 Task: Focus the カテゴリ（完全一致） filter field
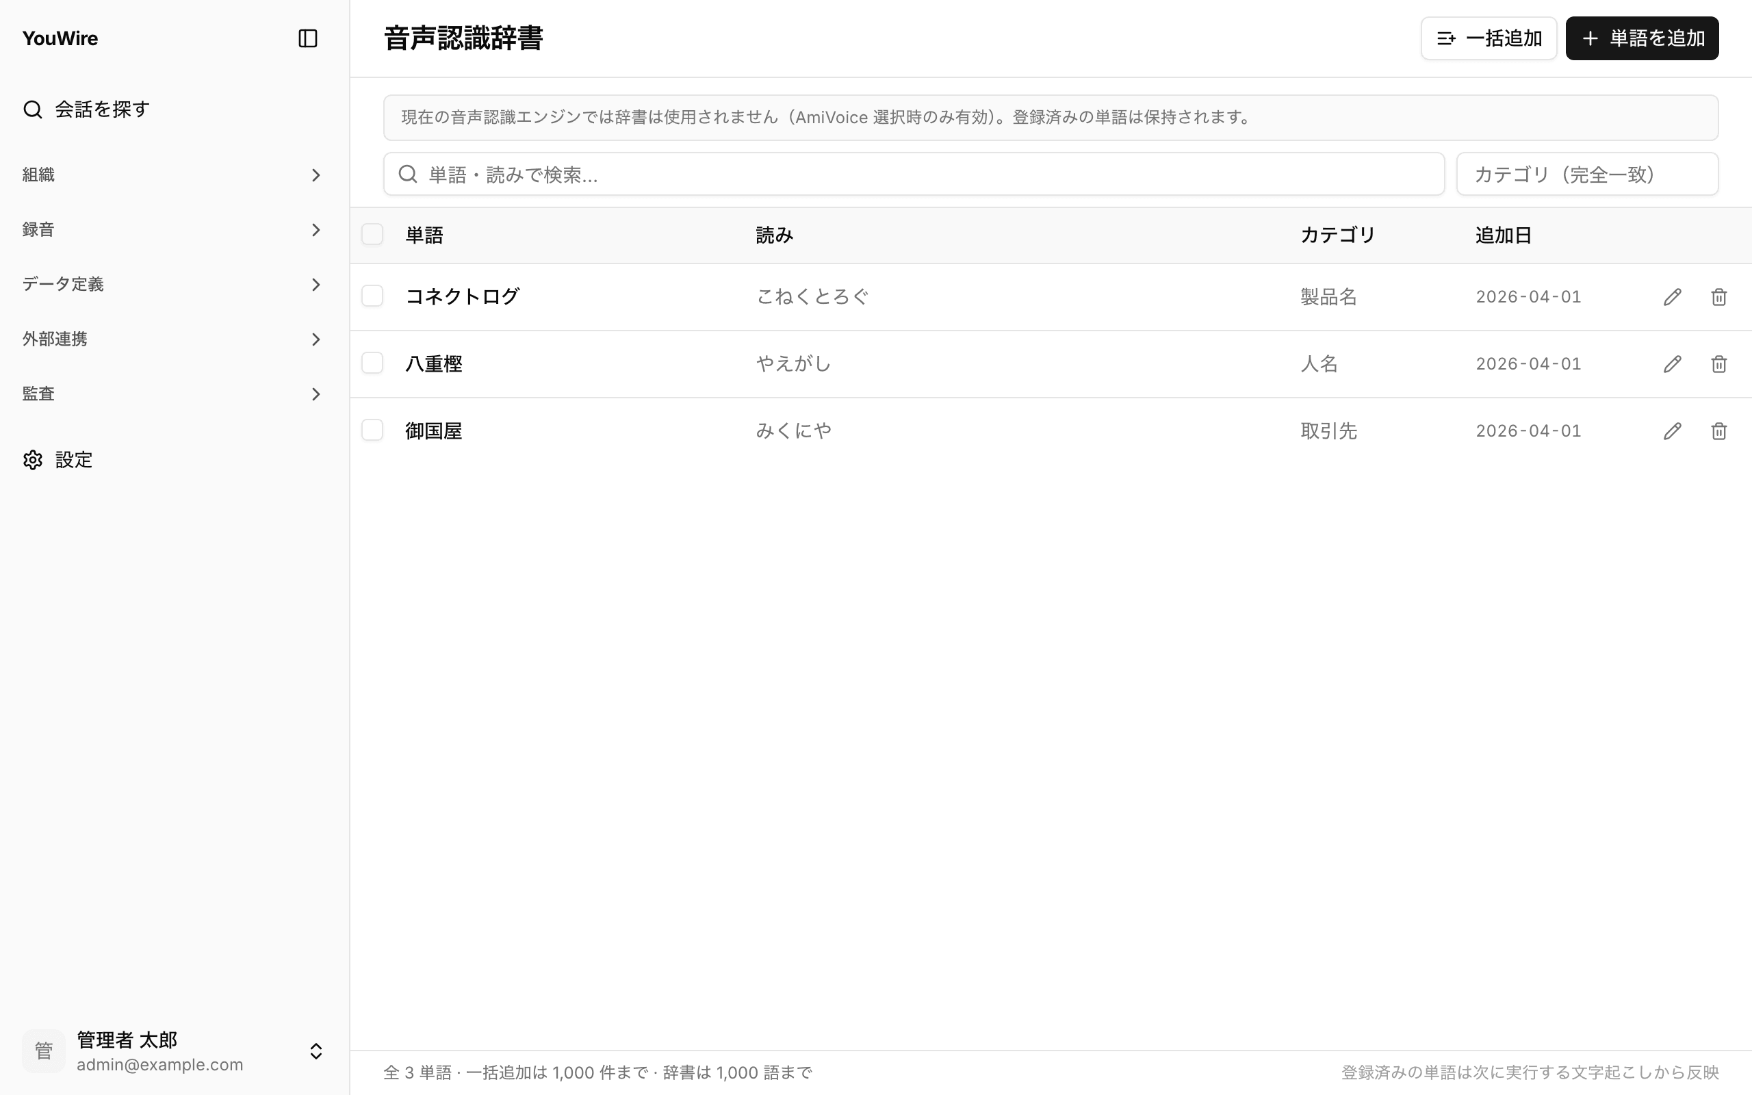point(1587,174)
